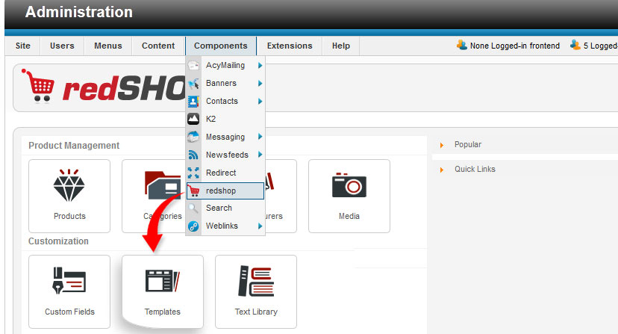Click the Product Management heading
Screen dimensions: 618x334
pos(74,146)
